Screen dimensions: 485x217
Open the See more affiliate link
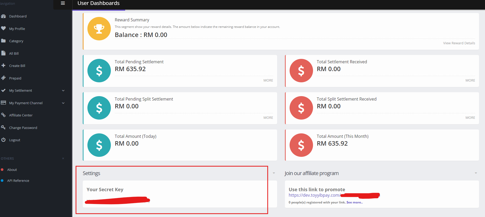tap(354, 202)
